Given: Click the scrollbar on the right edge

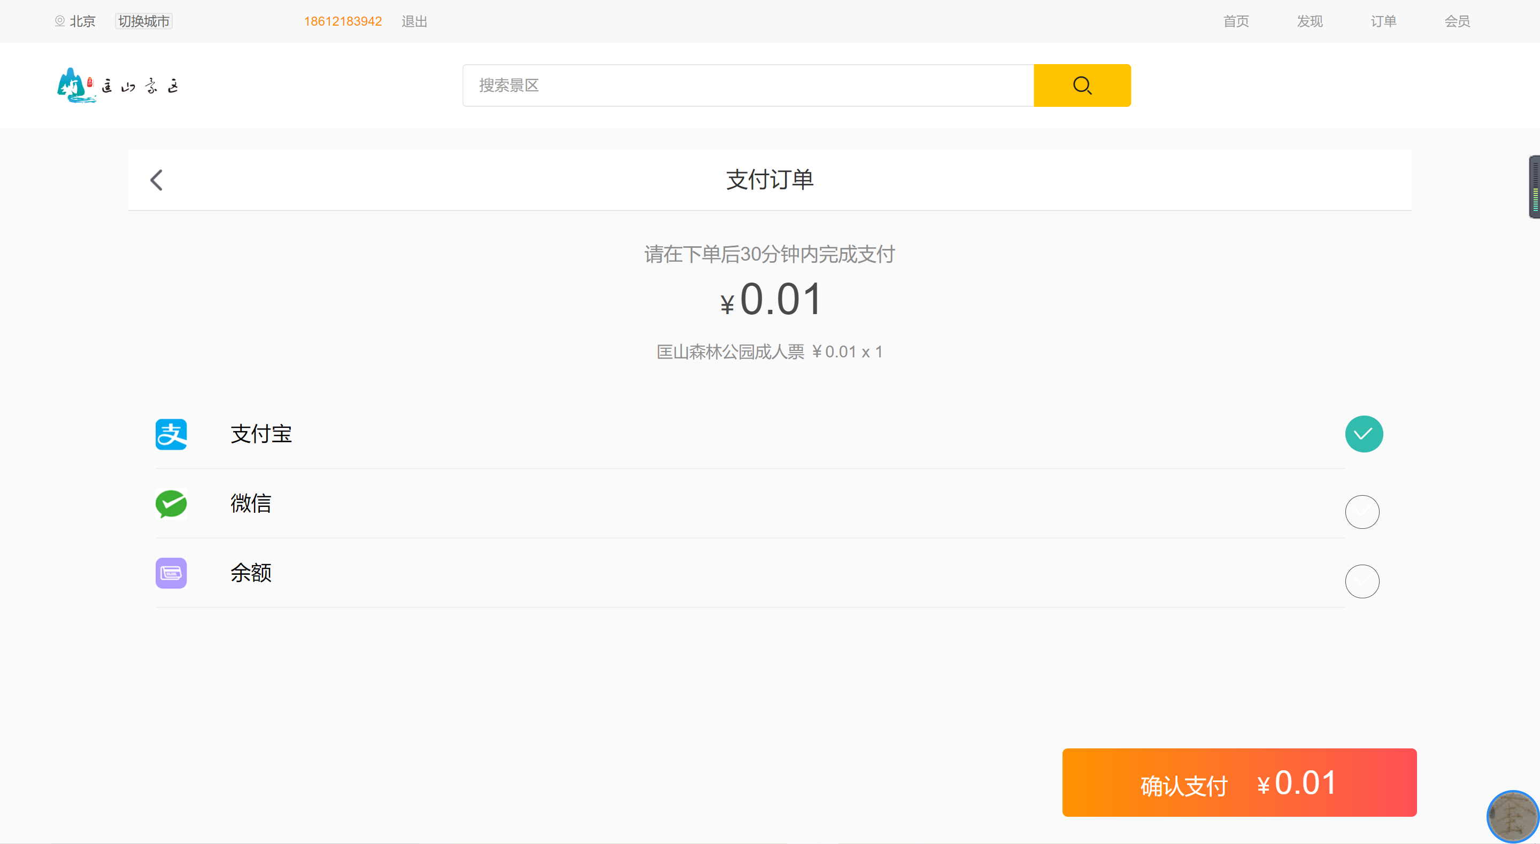Looking at the screenshot, I should [x=1534, y=186].
